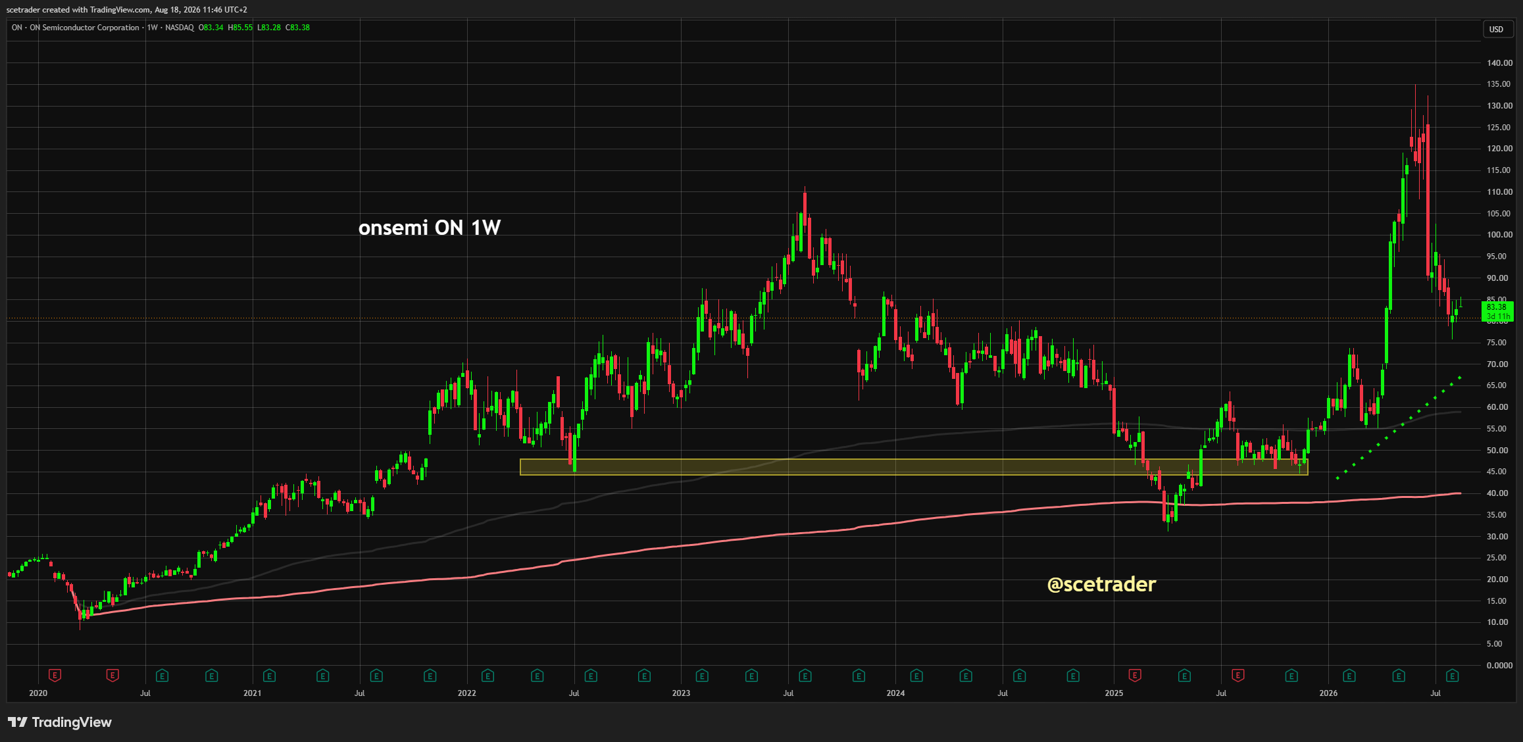Select the earnings marker just after the 2022 label
The image size is (1523, 742).
point(487,675)
